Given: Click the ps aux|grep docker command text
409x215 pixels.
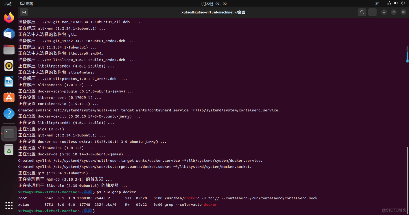Looking at the screenshot, I should 116,192.
